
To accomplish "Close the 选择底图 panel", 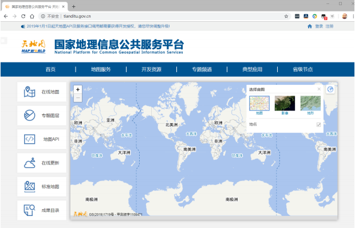I will (319, 89).
